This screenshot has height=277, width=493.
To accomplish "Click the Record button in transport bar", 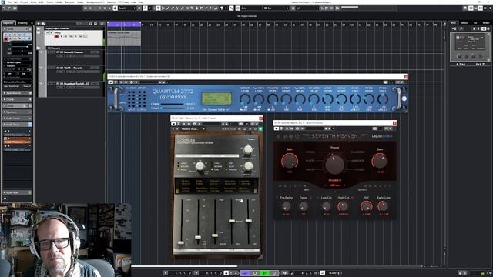I will [x=274, y=273].
